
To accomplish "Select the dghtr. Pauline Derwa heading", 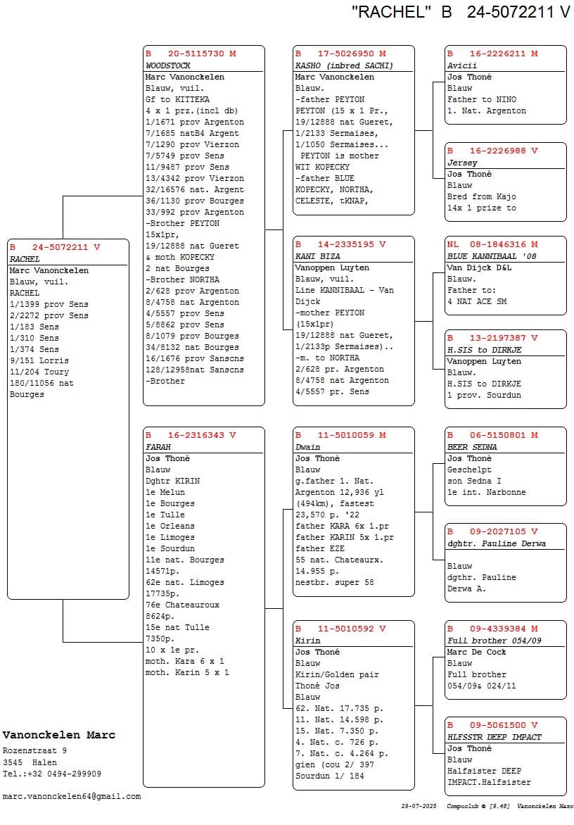I will [x=497, y=543].
